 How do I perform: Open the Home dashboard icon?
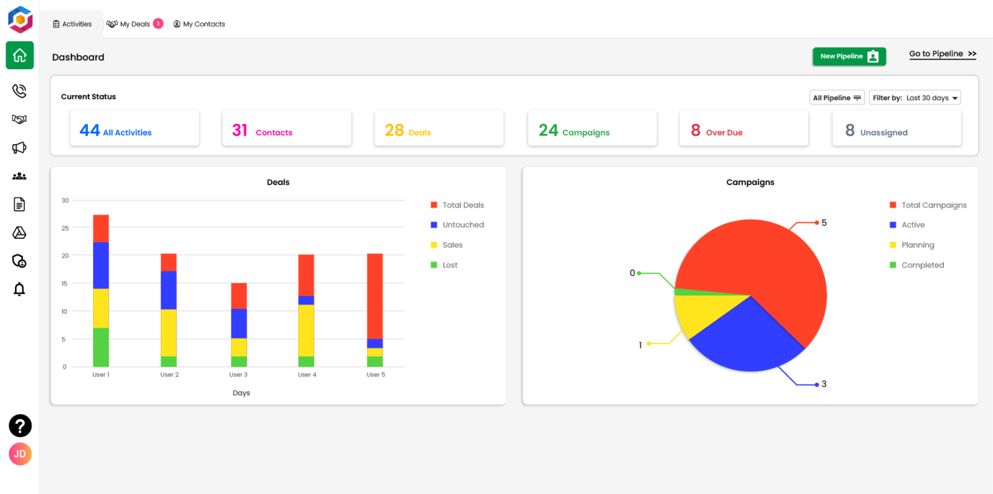19,55
